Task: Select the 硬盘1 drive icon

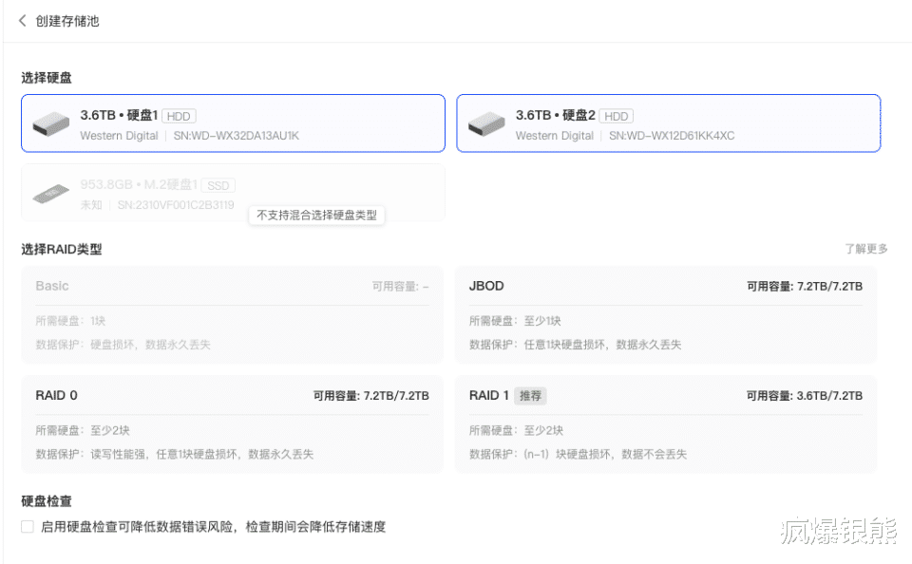Action: coord(51,123)
